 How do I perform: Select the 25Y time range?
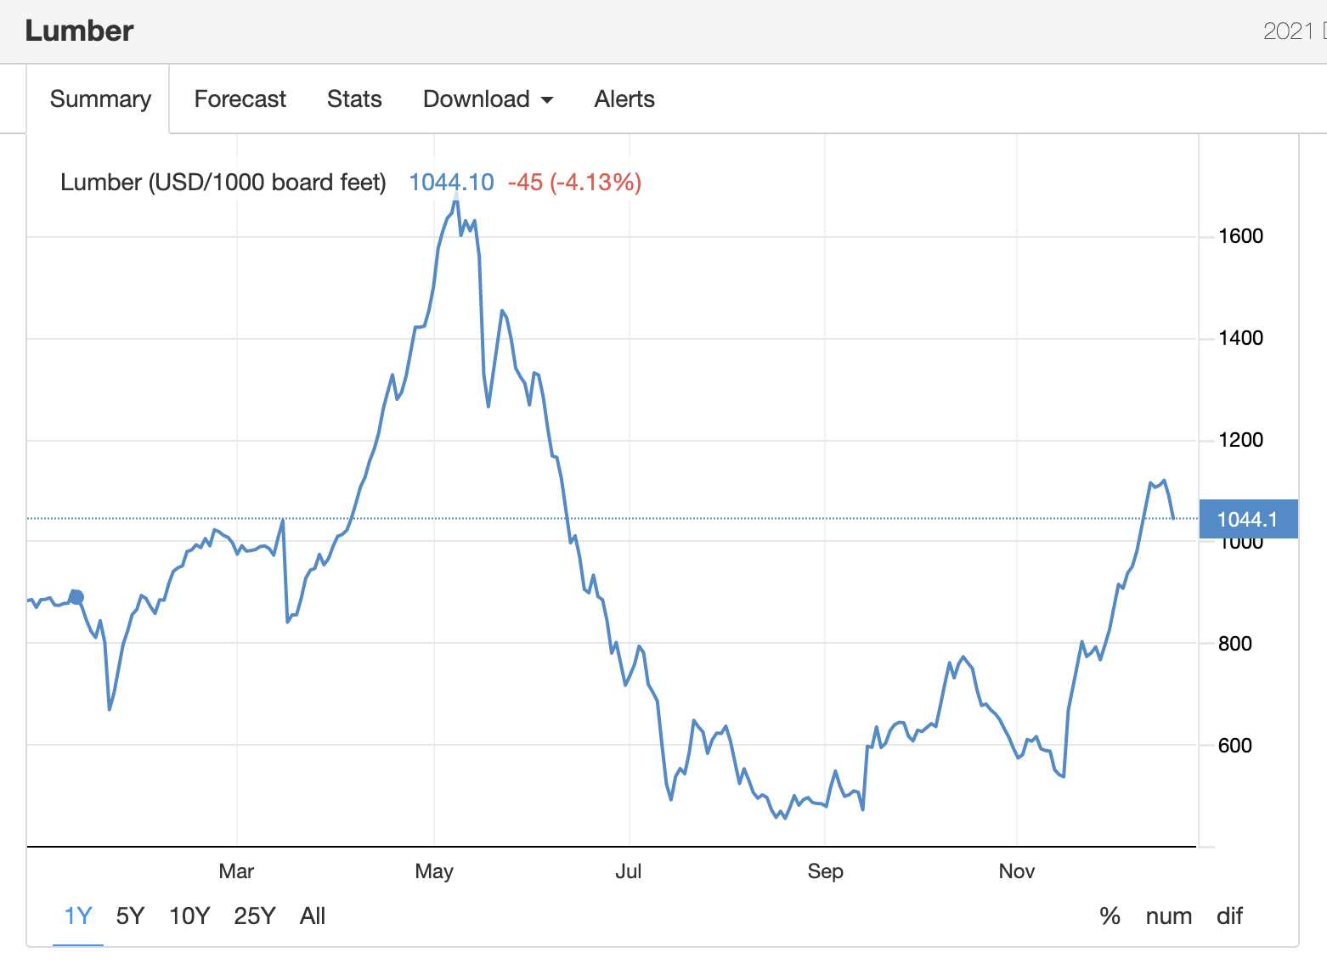click(253, 916)
